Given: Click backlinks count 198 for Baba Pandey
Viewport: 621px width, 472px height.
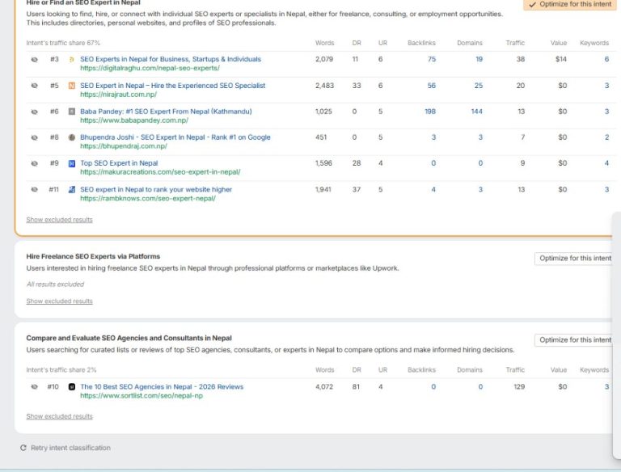Looking at the screenshot, I should coord(430,112).
